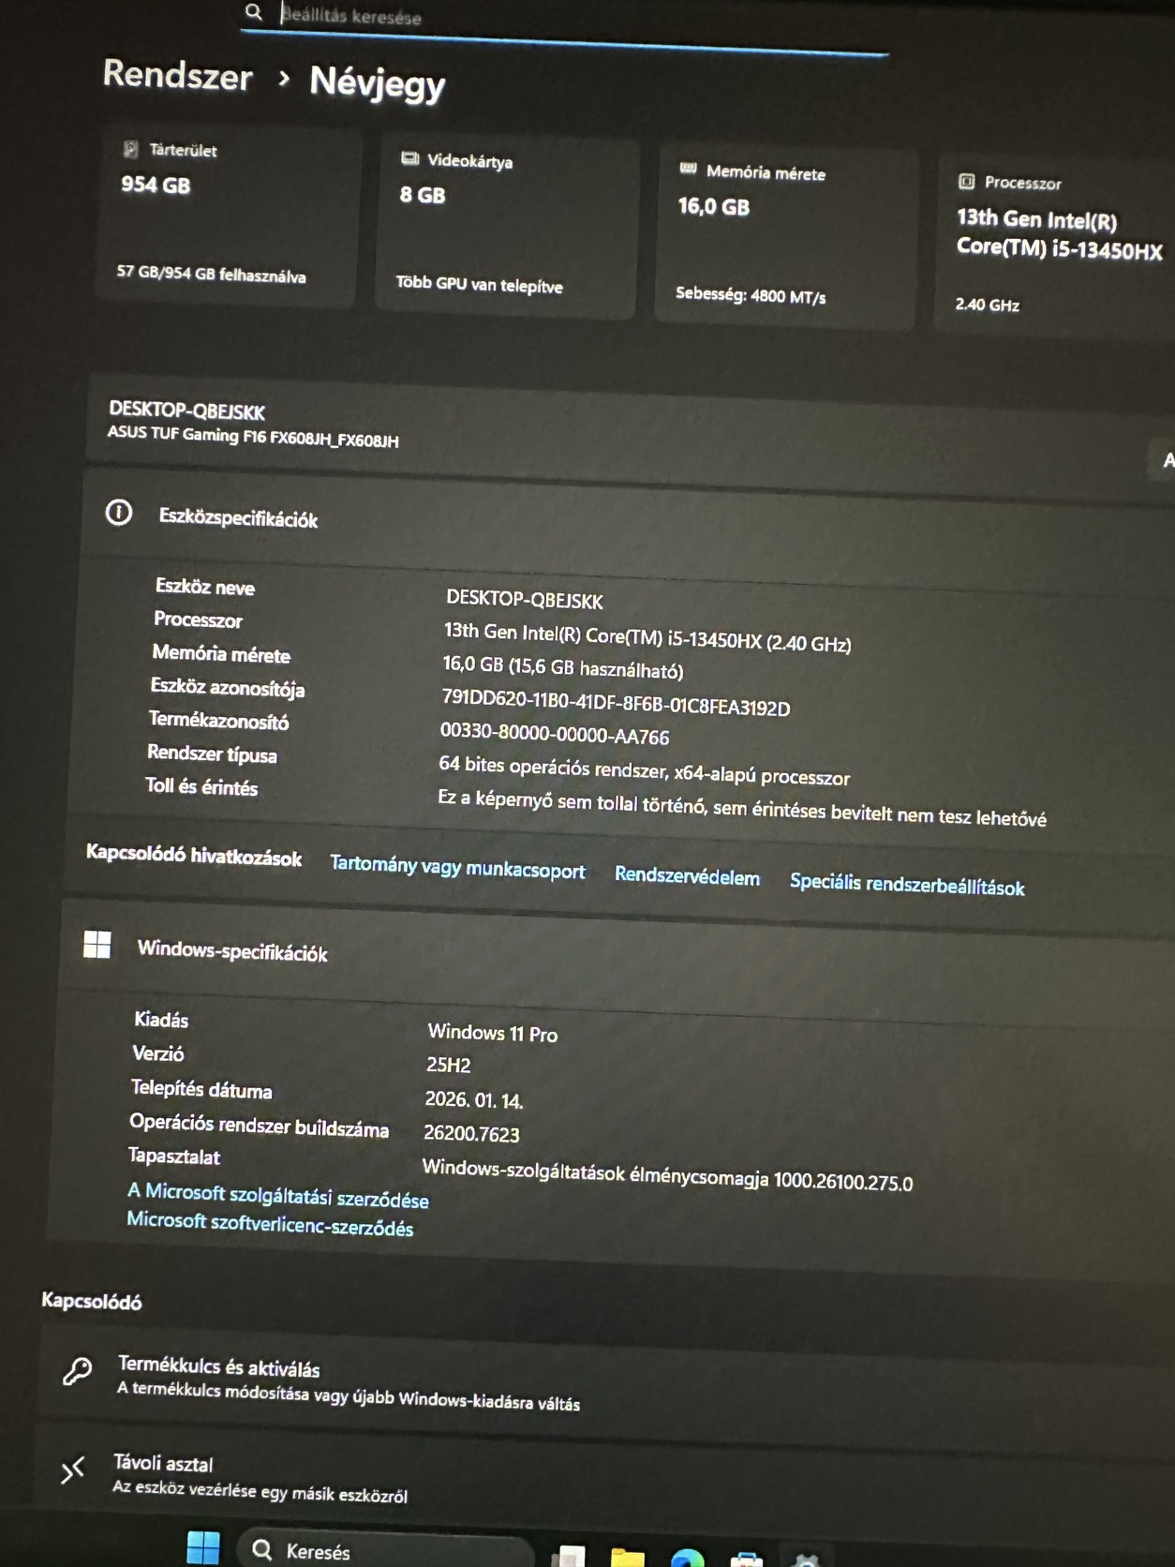The width and height of the screenshot is (1175, 1567).
Task: Click the 57 GB/954 GB felhasználva text
Action: (211, 274)
